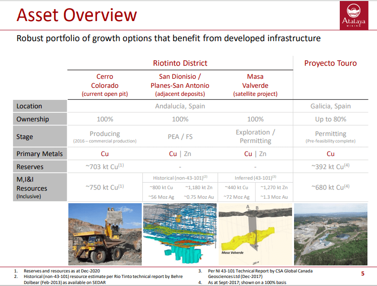Click the '(2016 – commercial production)' note
The height and width of the screenshot is (286, 377).
point(105,141)
